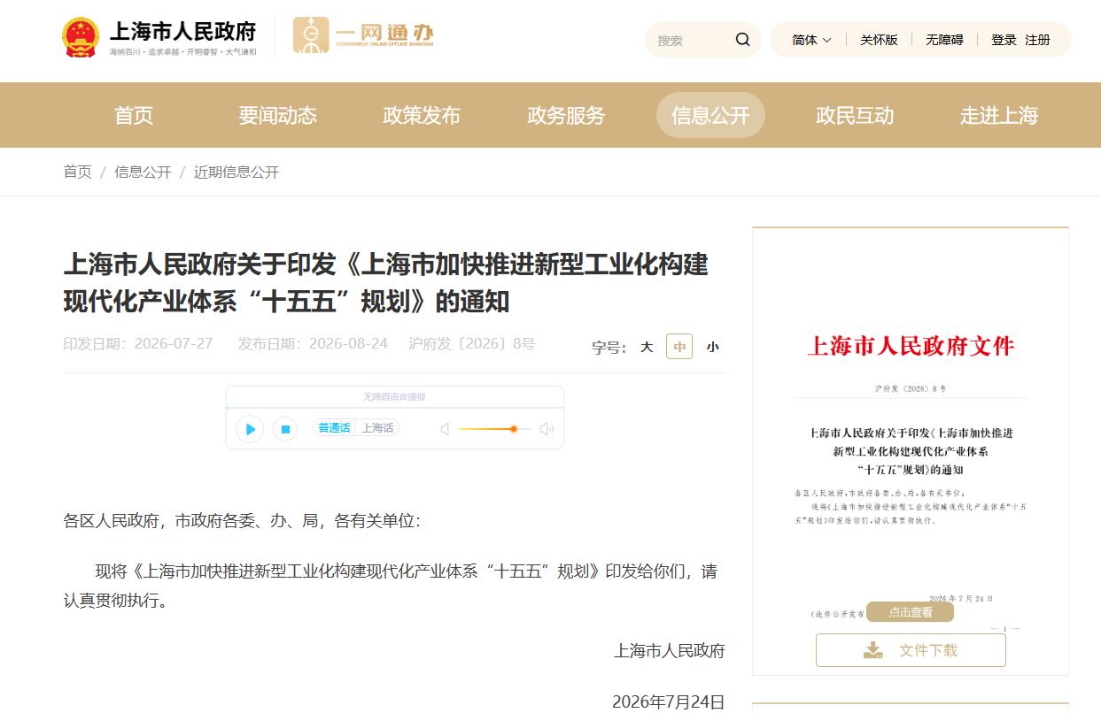Adjust the audio volume slider
Image resolution: width=1101 pixels, height=713 pixels.
click(494, 429)
